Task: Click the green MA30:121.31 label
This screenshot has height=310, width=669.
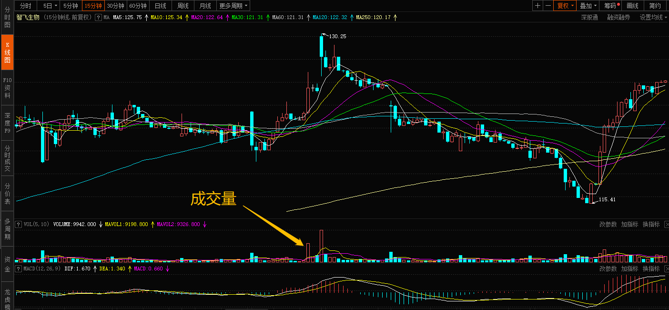Action: click(248, 17)
